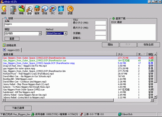Click the minimum size (最小大小) filter field
This screenshot has width=162, height=117.
[x=100, y=23]
